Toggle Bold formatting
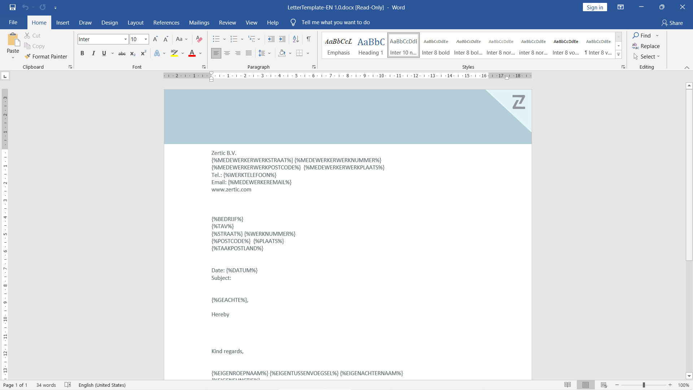This screenshot has height=390, width=693. pyautogui.click(x=82, y=53)
